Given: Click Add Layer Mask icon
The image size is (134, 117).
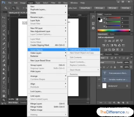Looking at the screenshot, I should point(110,103).
